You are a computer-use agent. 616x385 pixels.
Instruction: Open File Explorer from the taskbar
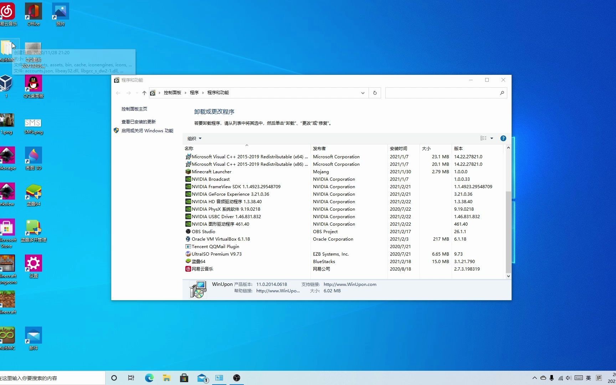pyautogui.click(x=166, y=378)
